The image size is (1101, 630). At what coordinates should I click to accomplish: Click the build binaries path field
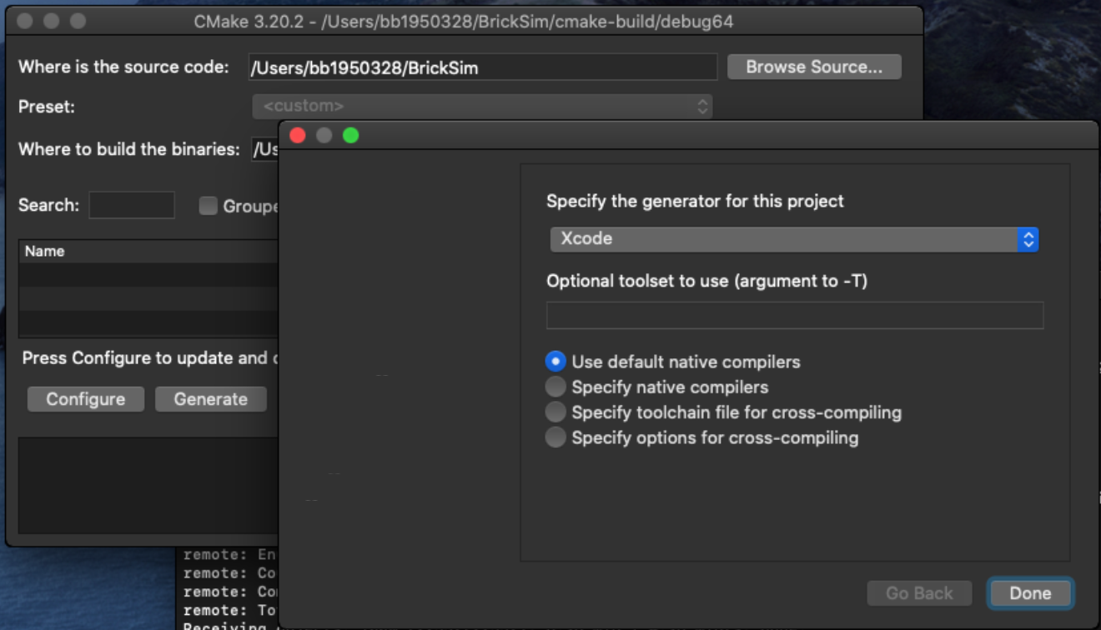coord(265,149)
